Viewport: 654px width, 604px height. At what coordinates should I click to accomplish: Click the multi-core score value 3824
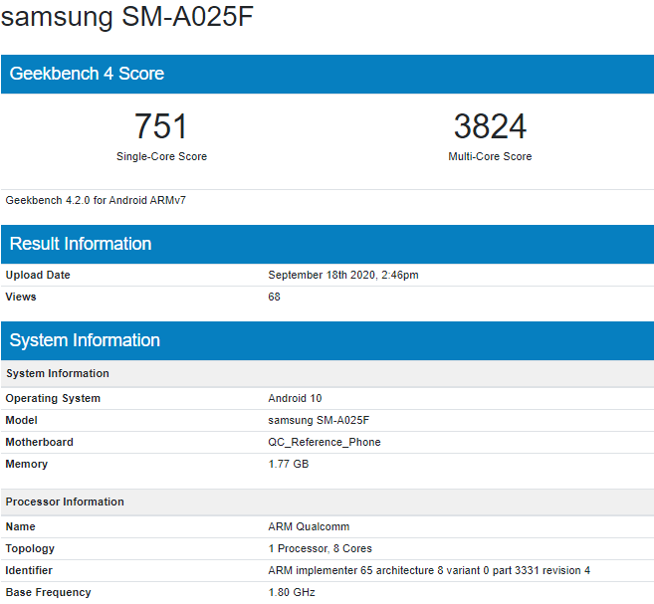tap(490, 126)
